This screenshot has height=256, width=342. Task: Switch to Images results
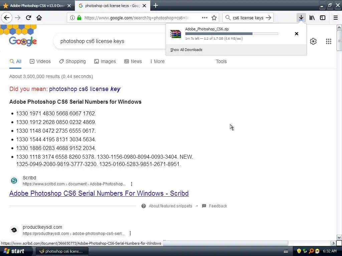pos(105,61)
